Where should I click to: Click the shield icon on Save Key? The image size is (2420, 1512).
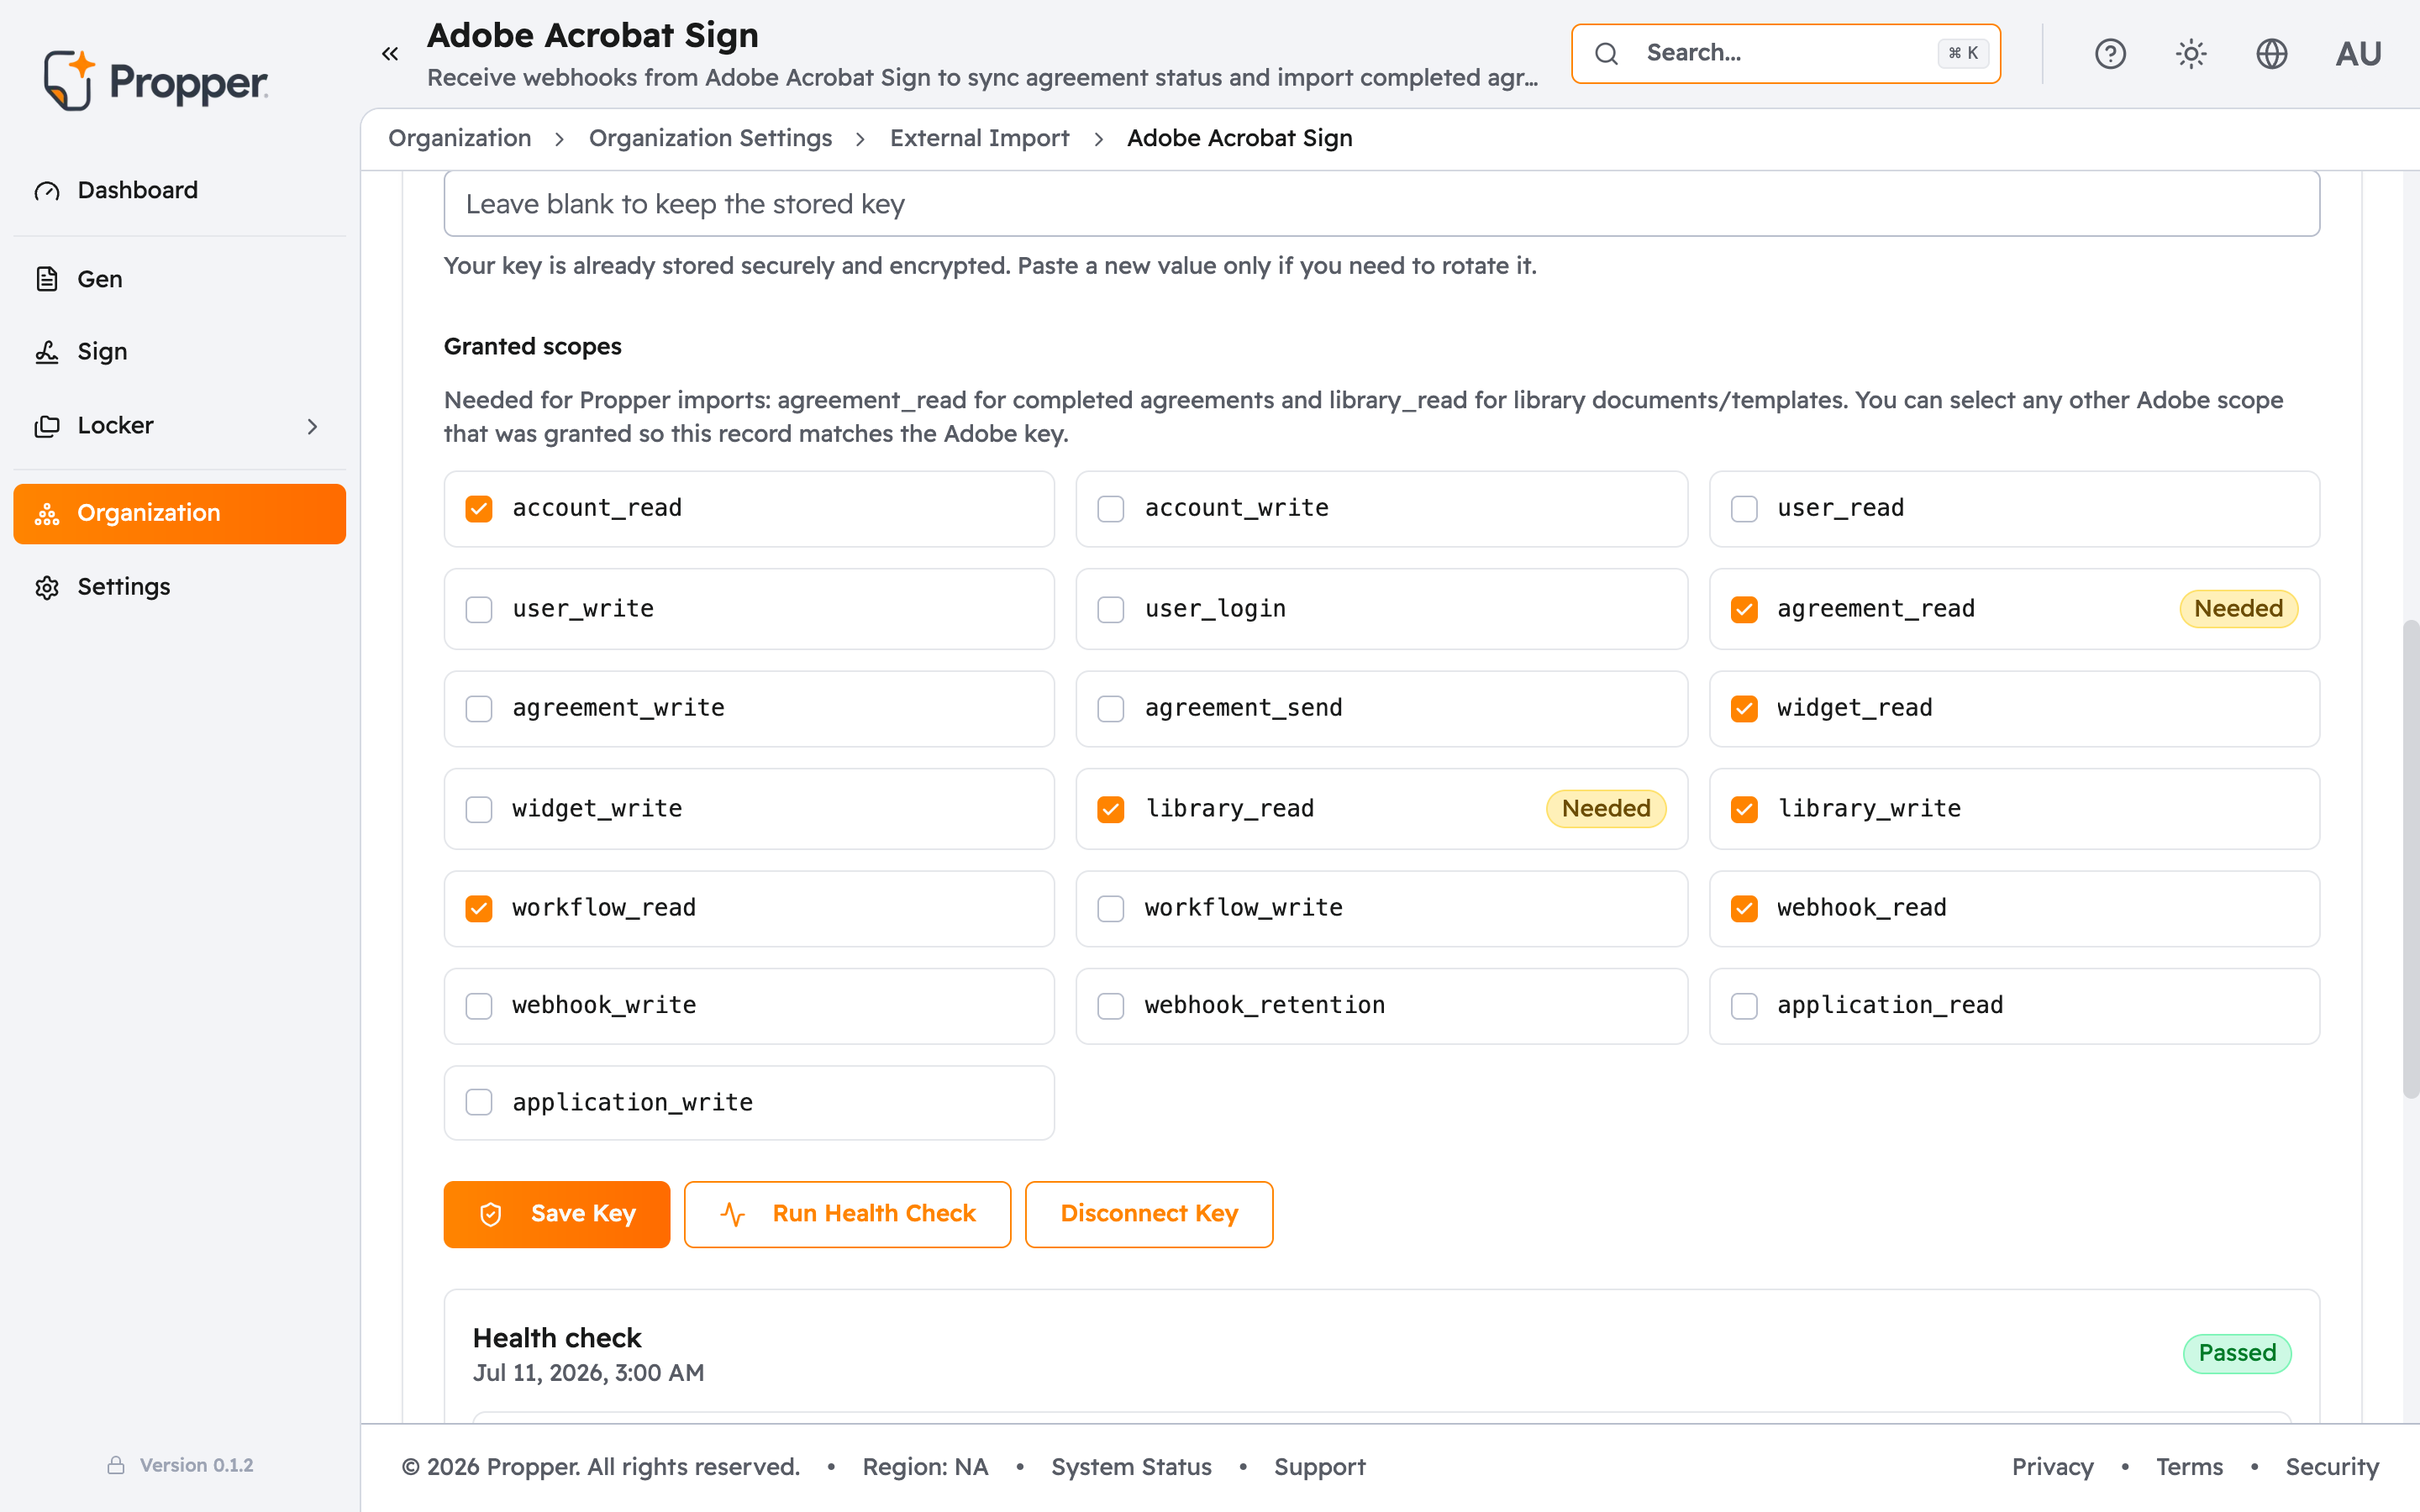pyautogui.click(x=491, y=1214)
